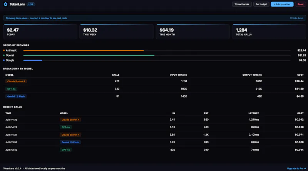Hide the demo data banner
Viewport: 308px width, 171px height.
(x=296, y=18)
